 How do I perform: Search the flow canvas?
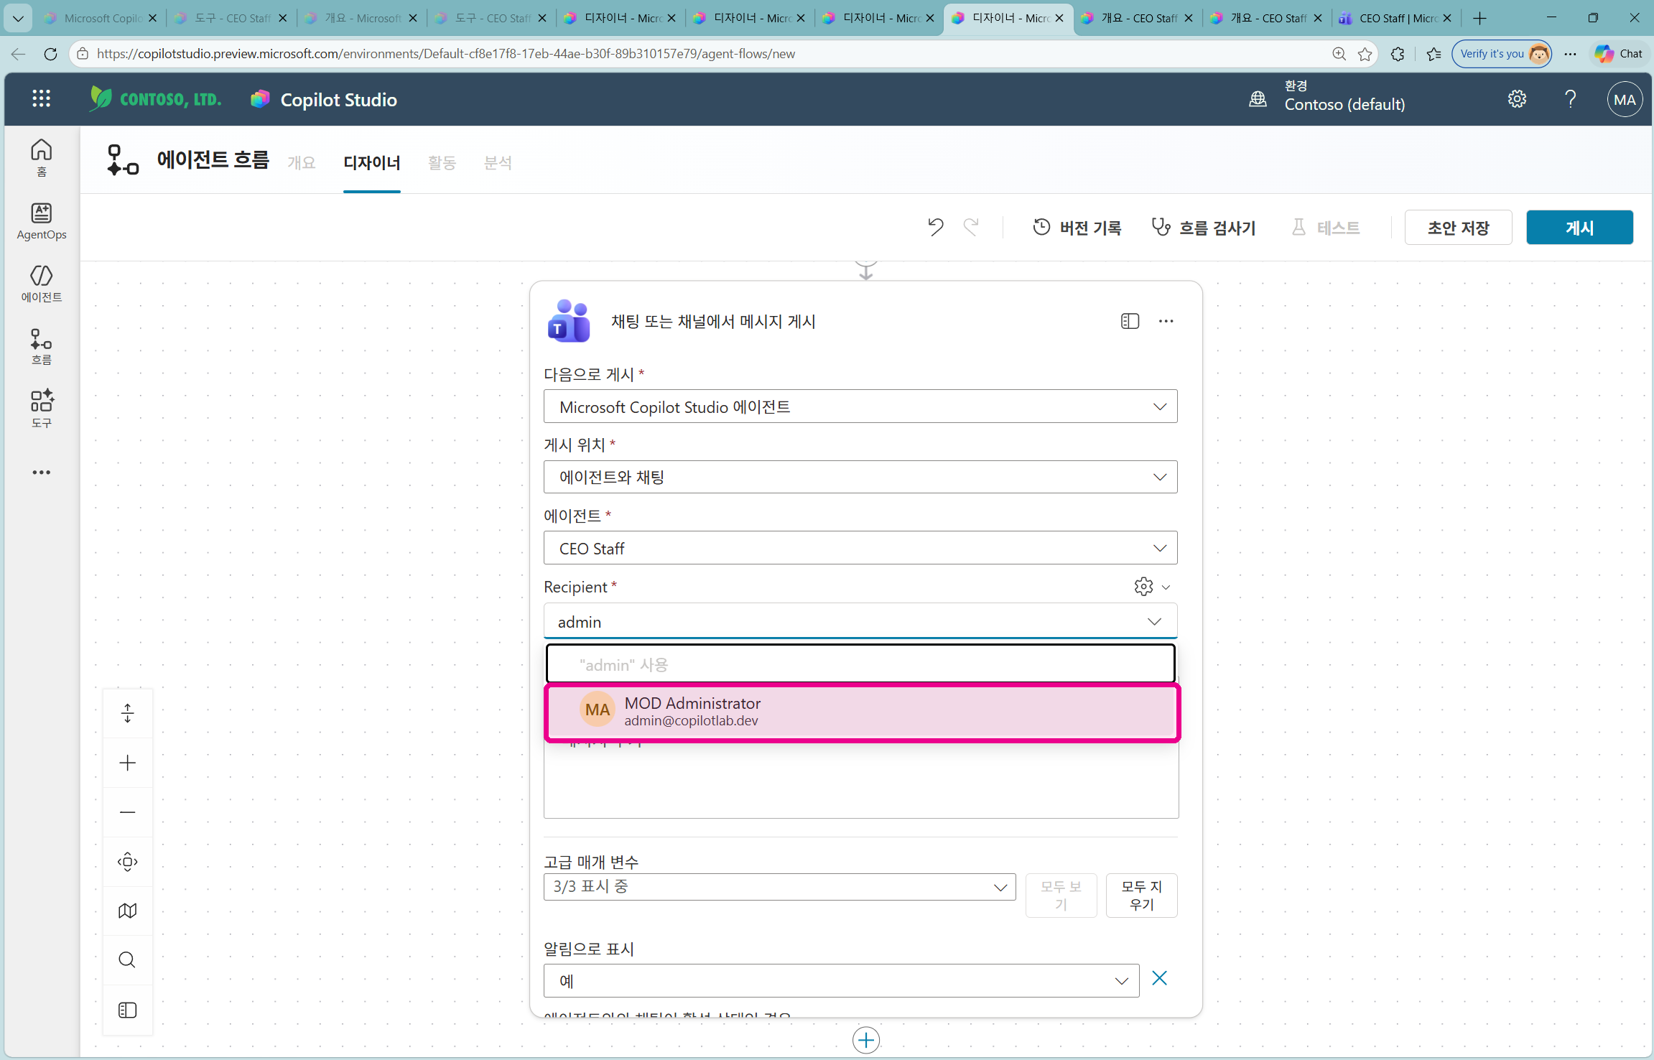128,960
